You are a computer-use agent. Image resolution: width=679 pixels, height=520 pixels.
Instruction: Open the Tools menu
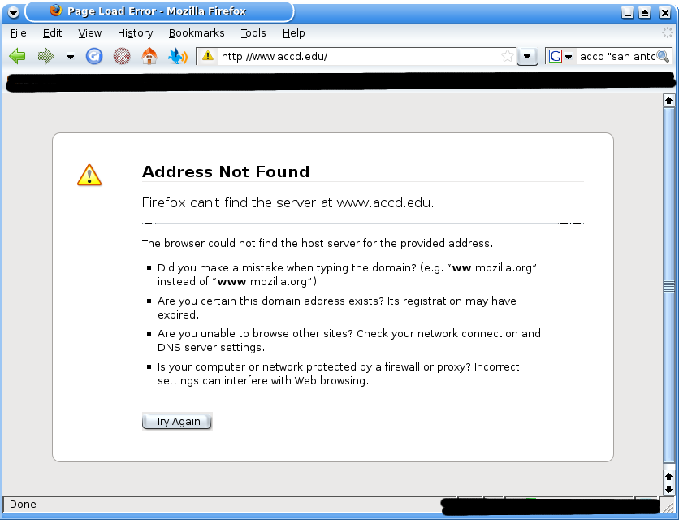253,33
